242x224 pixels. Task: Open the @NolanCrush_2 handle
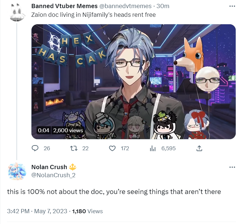(x=53, y=175)
